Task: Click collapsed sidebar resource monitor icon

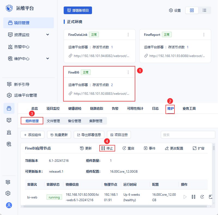Action: [9, 120]
